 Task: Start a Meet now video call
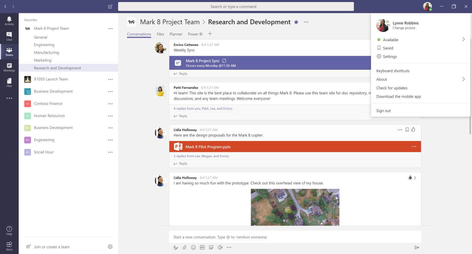coord(220,247)
